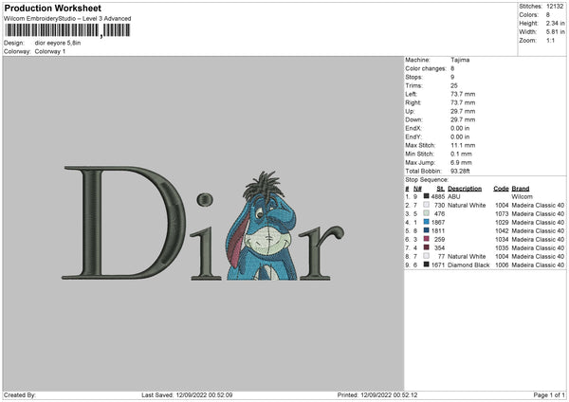
Task: Select code 1006 in the last row
Action: pos(503,265)
